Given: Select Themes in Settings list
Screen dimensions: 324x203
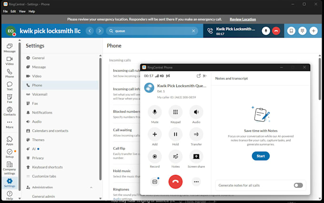Looking at the screenshot, I should [60, 140].
